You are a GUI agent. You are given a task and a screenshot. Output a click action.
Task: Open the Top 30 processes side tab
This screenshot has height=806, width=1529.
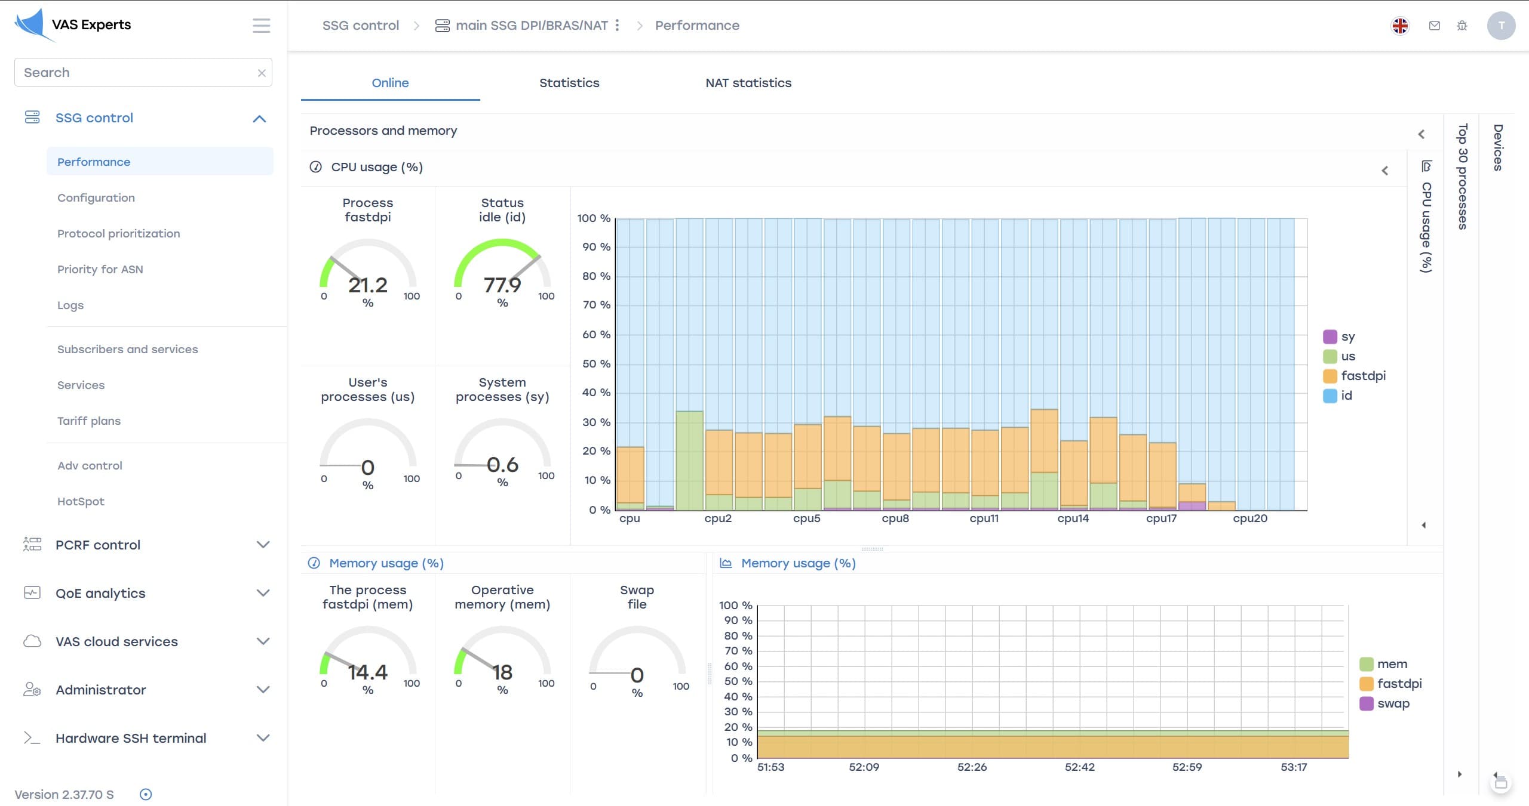click(1462, 177)
